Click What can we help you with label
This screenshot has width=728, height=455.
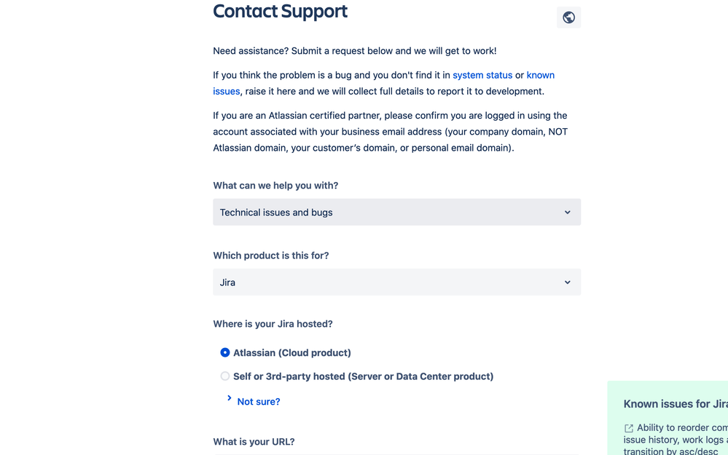coord(275,186)
